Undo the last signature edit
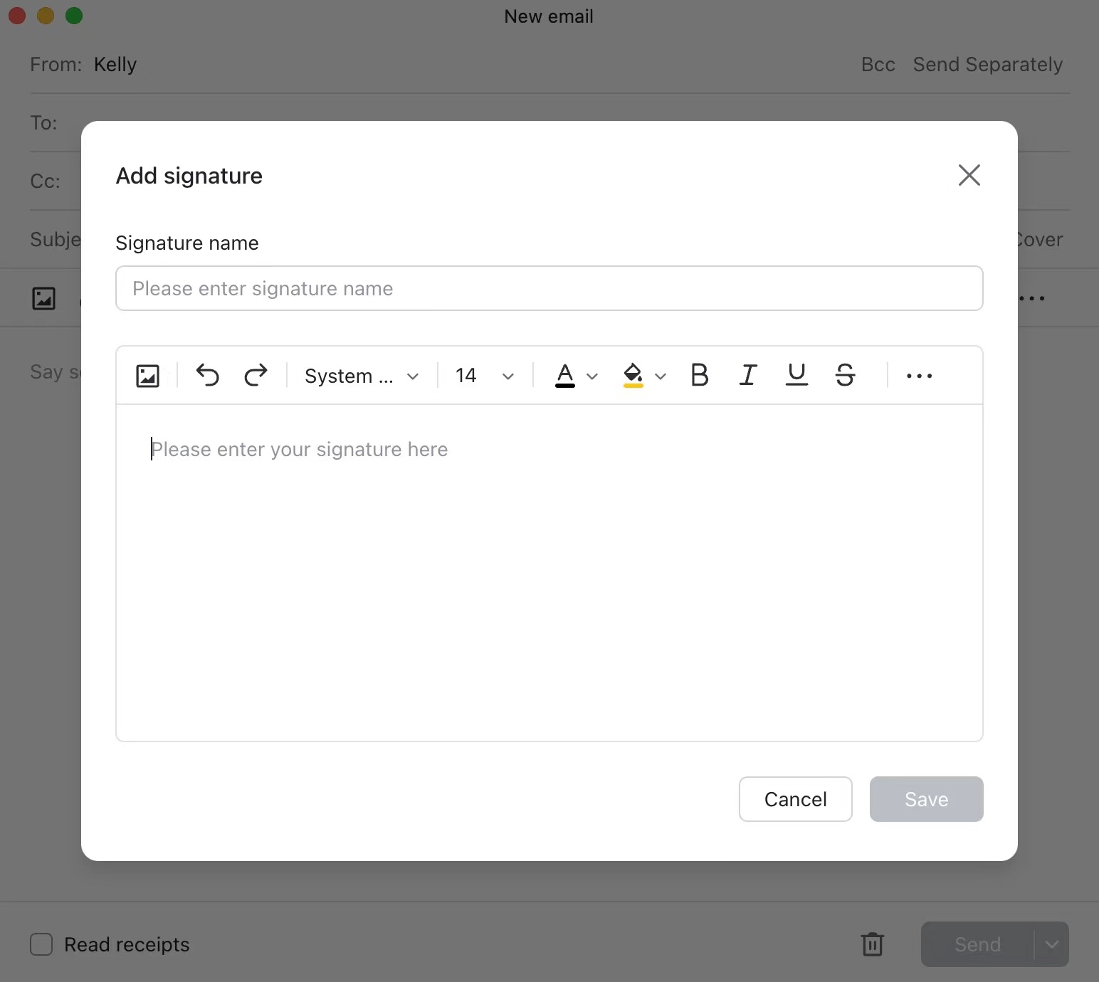The width and height of the screenshot is (1099, 982). [x=207, y=376]
